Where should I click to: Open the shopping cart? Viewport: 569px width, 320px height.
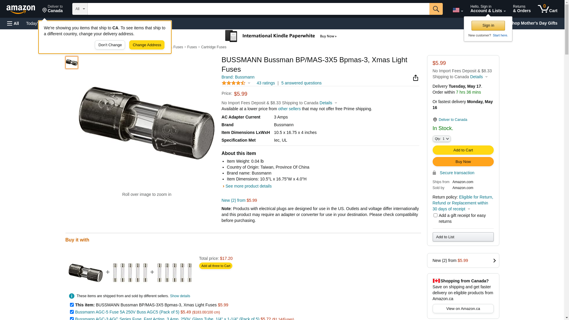point(548,9)
